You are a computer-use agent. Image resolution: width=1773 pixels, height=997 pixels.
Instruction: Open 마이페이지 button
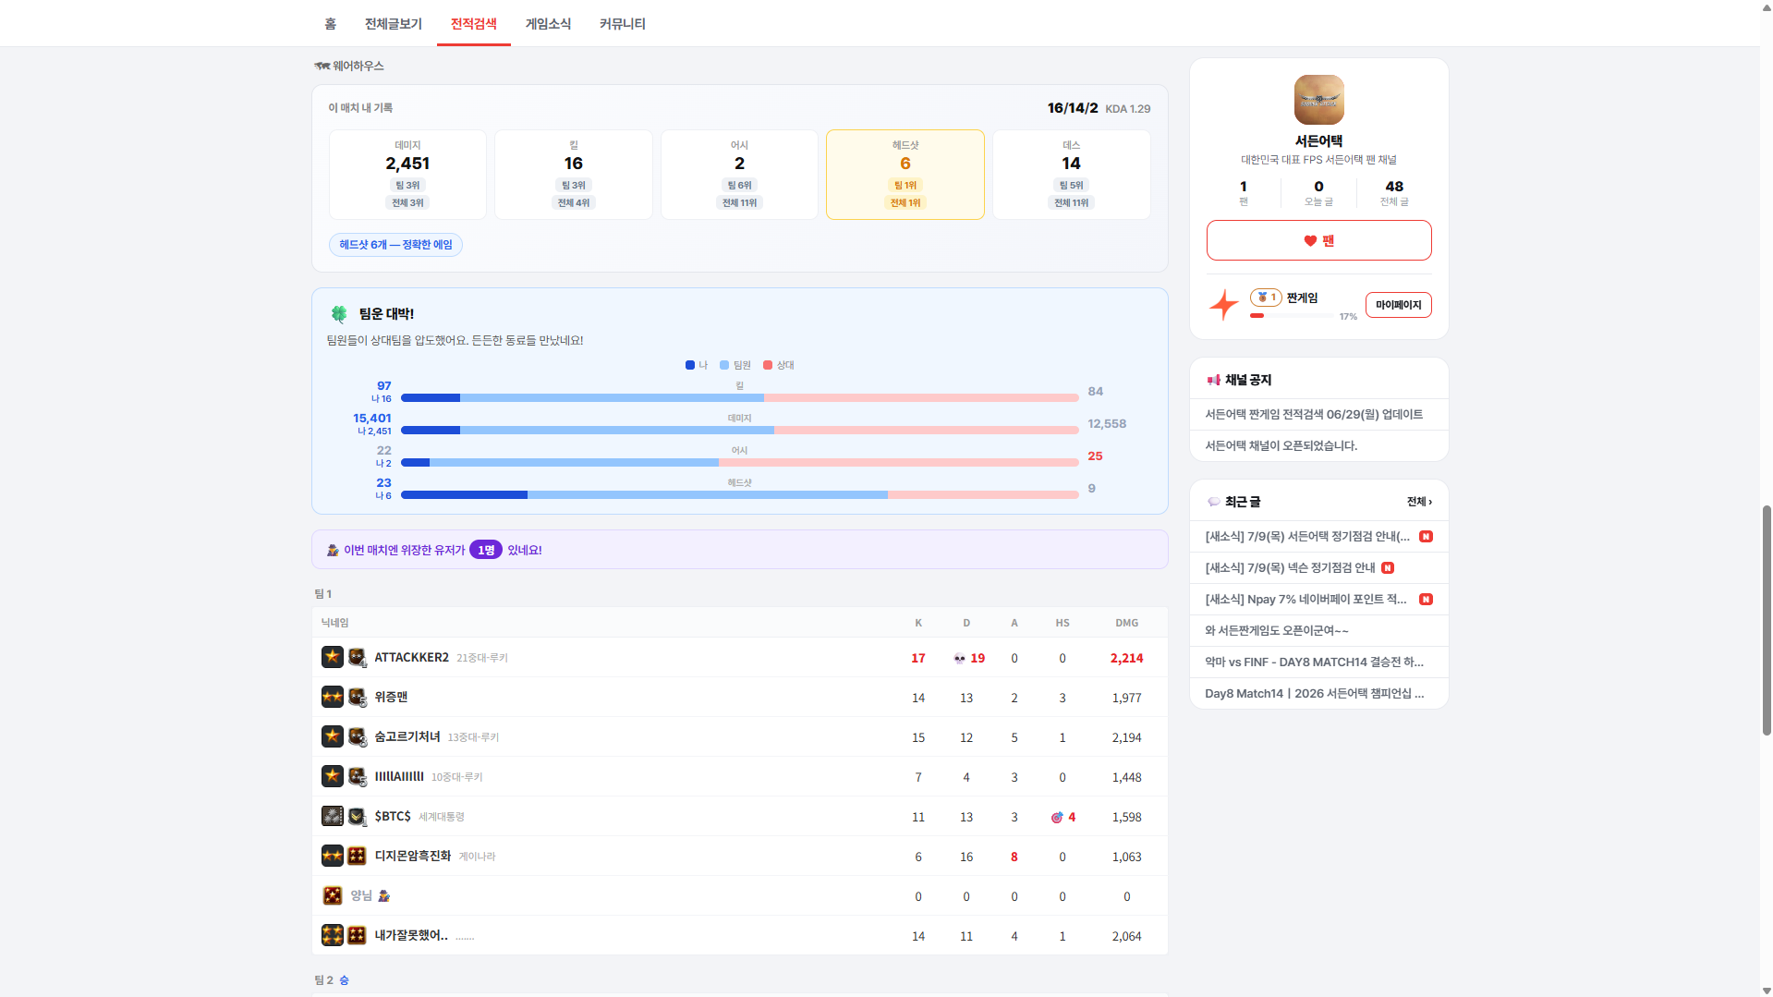tap(1398, 305)
